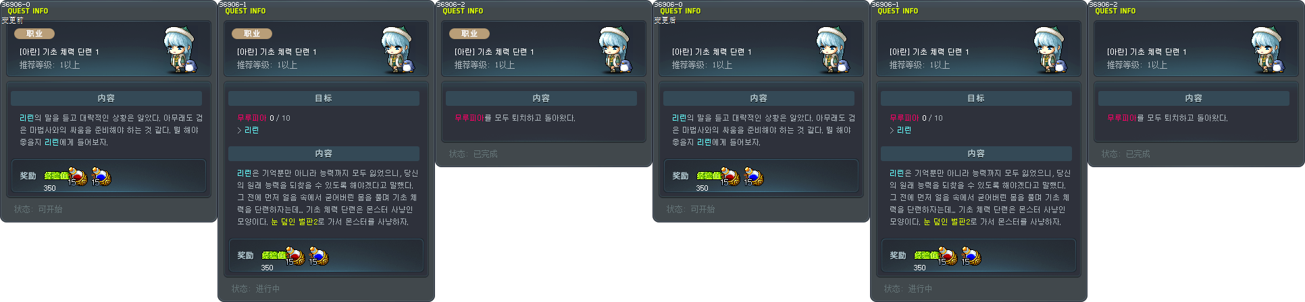Viewport: 1305px width, 302px height.
Task: Click the 职业 badge in the 已完成 quest panel
Action: click(x=469, y=33)
